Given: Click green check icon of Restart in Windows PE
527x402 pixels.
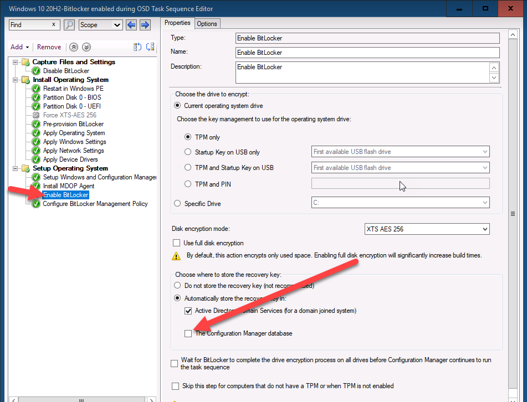Looking at the screenshot, I should click(x=36, y=89).
